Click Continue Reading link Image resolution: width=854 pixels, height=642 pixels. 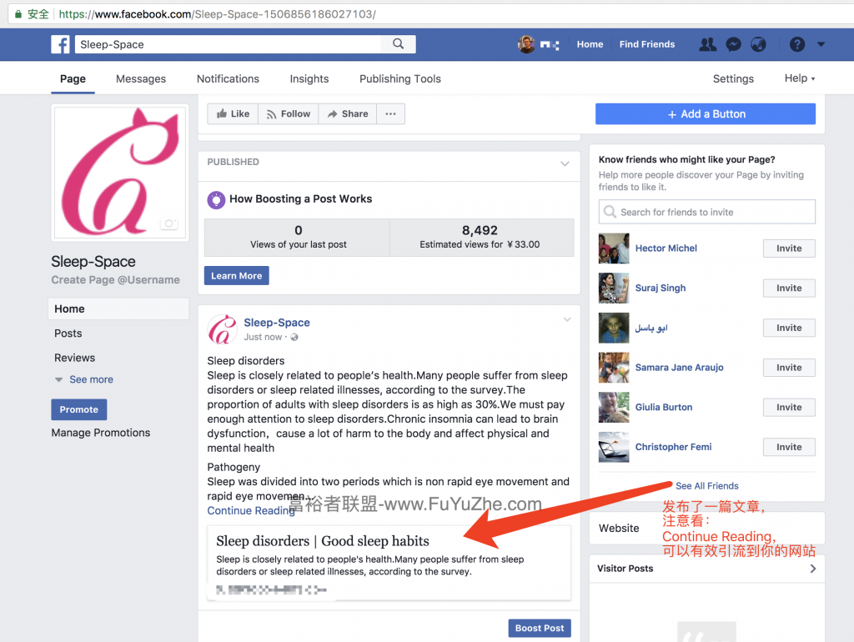pos(250,511)
